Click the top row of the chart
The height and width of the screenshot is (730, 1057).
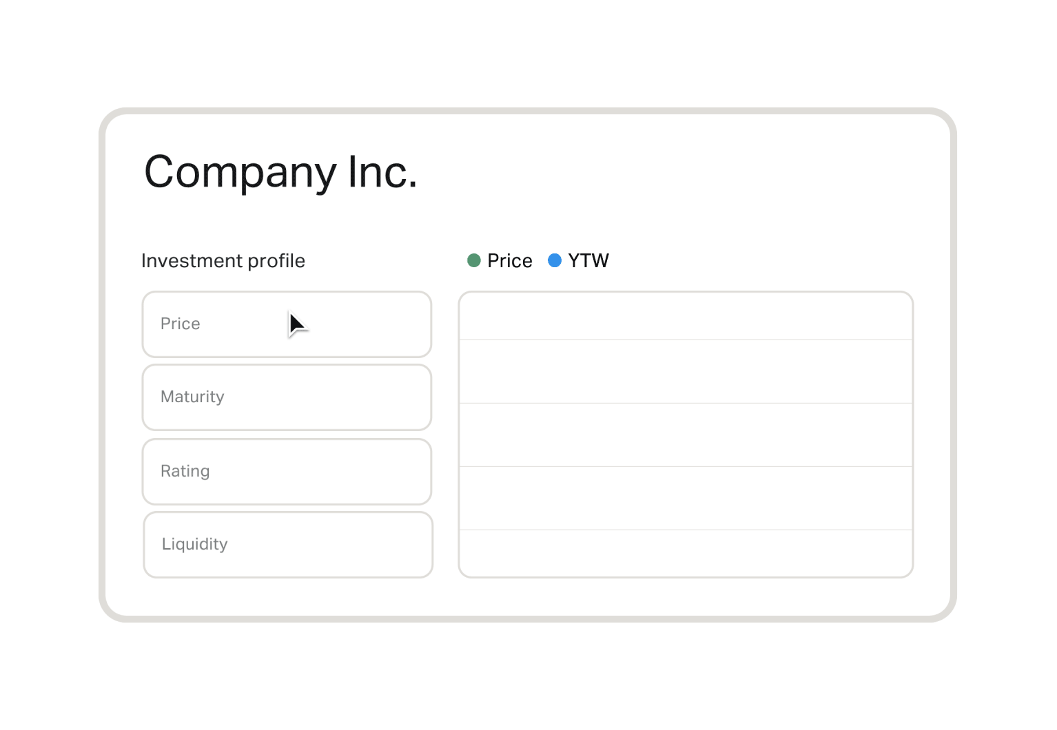coord(686,316)
